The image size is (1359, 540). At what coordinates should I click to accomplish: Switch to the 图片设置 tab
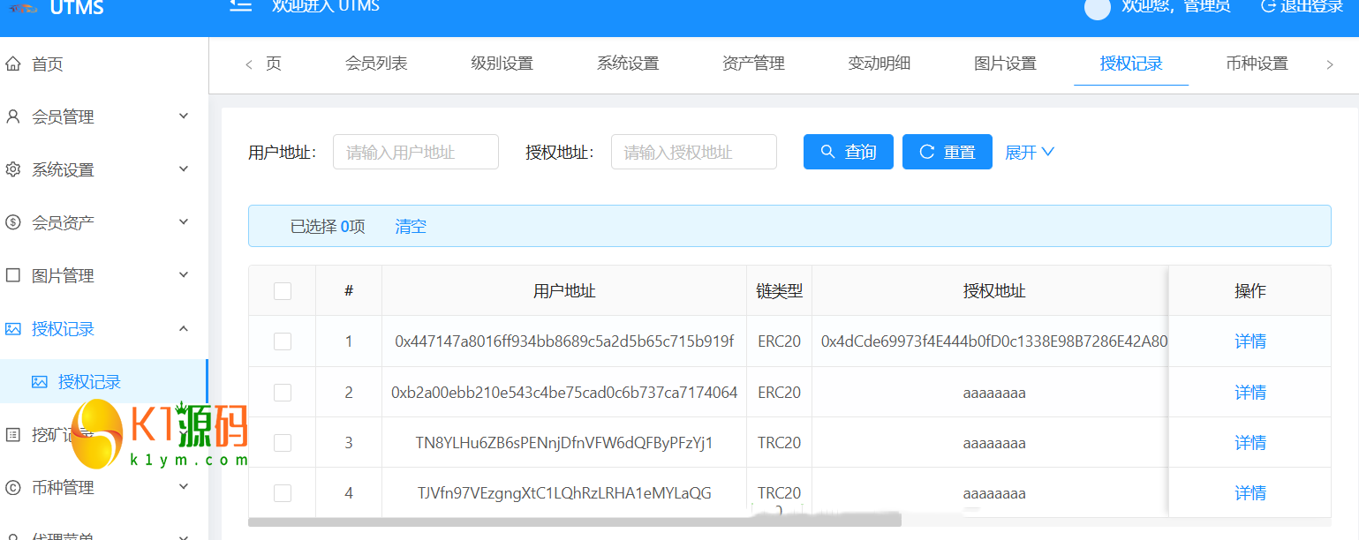(1005, 64)
